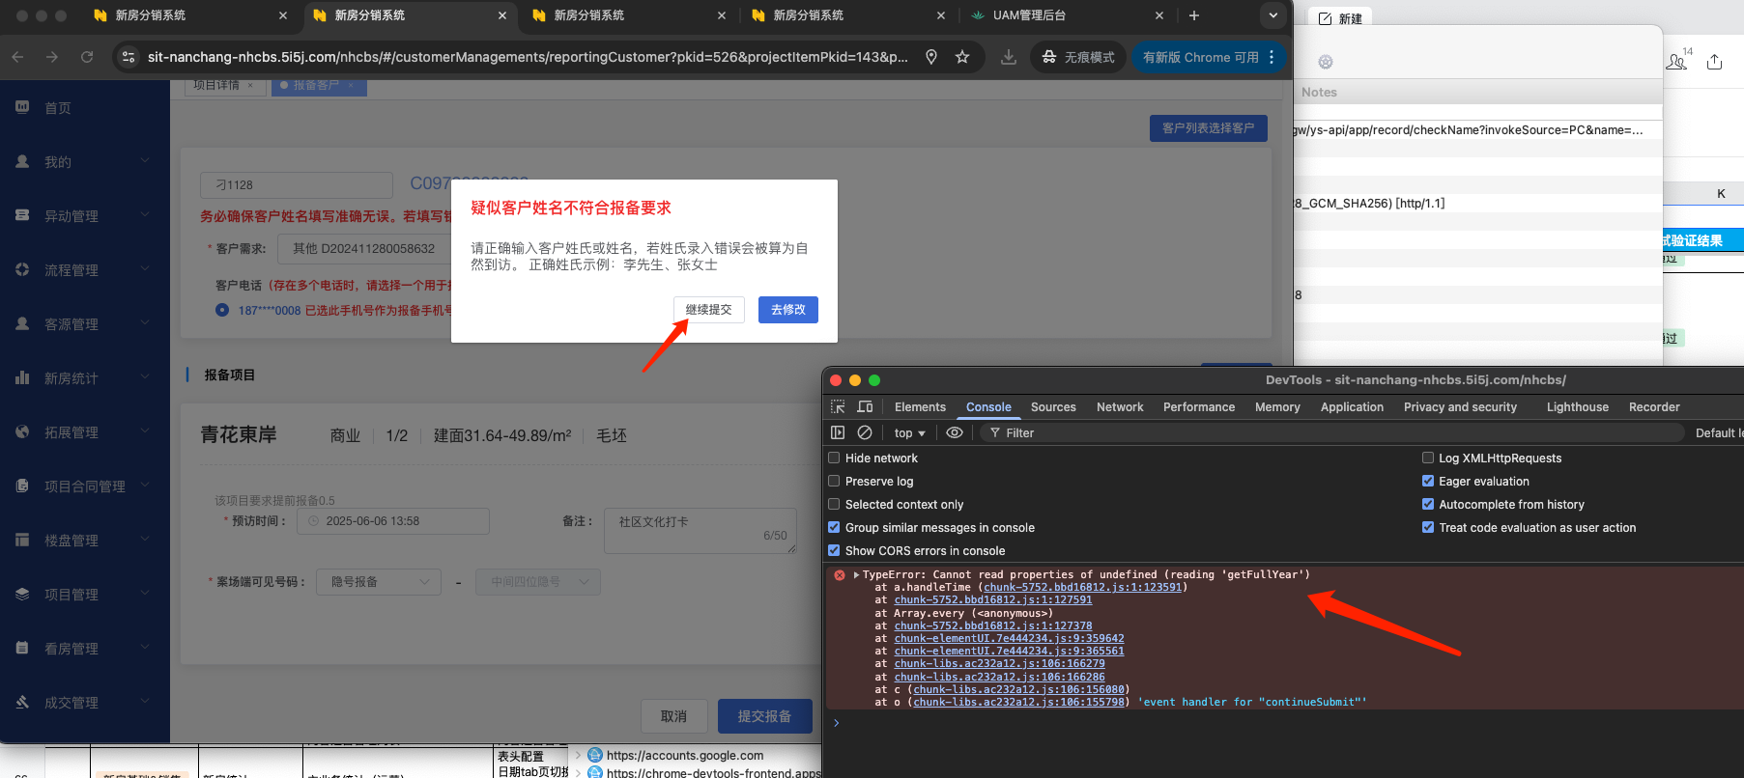The image size is (1744, 778).
Task: Click the 预访时间 date input field
Action: coord(392,521)
